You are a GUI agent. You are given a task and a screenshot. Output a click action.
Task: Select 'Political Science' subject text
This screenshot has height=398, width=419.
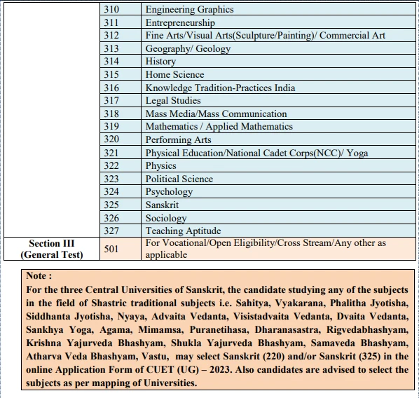(179, 179)
